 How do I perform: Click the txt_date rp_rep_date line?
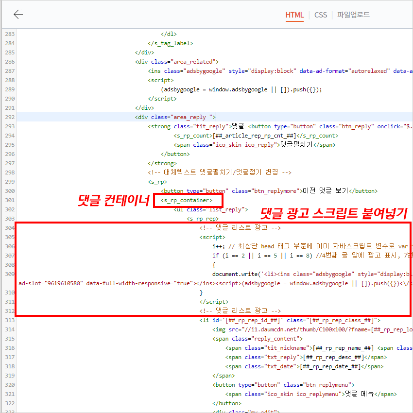pyautogui.click(x=304, y=366)
